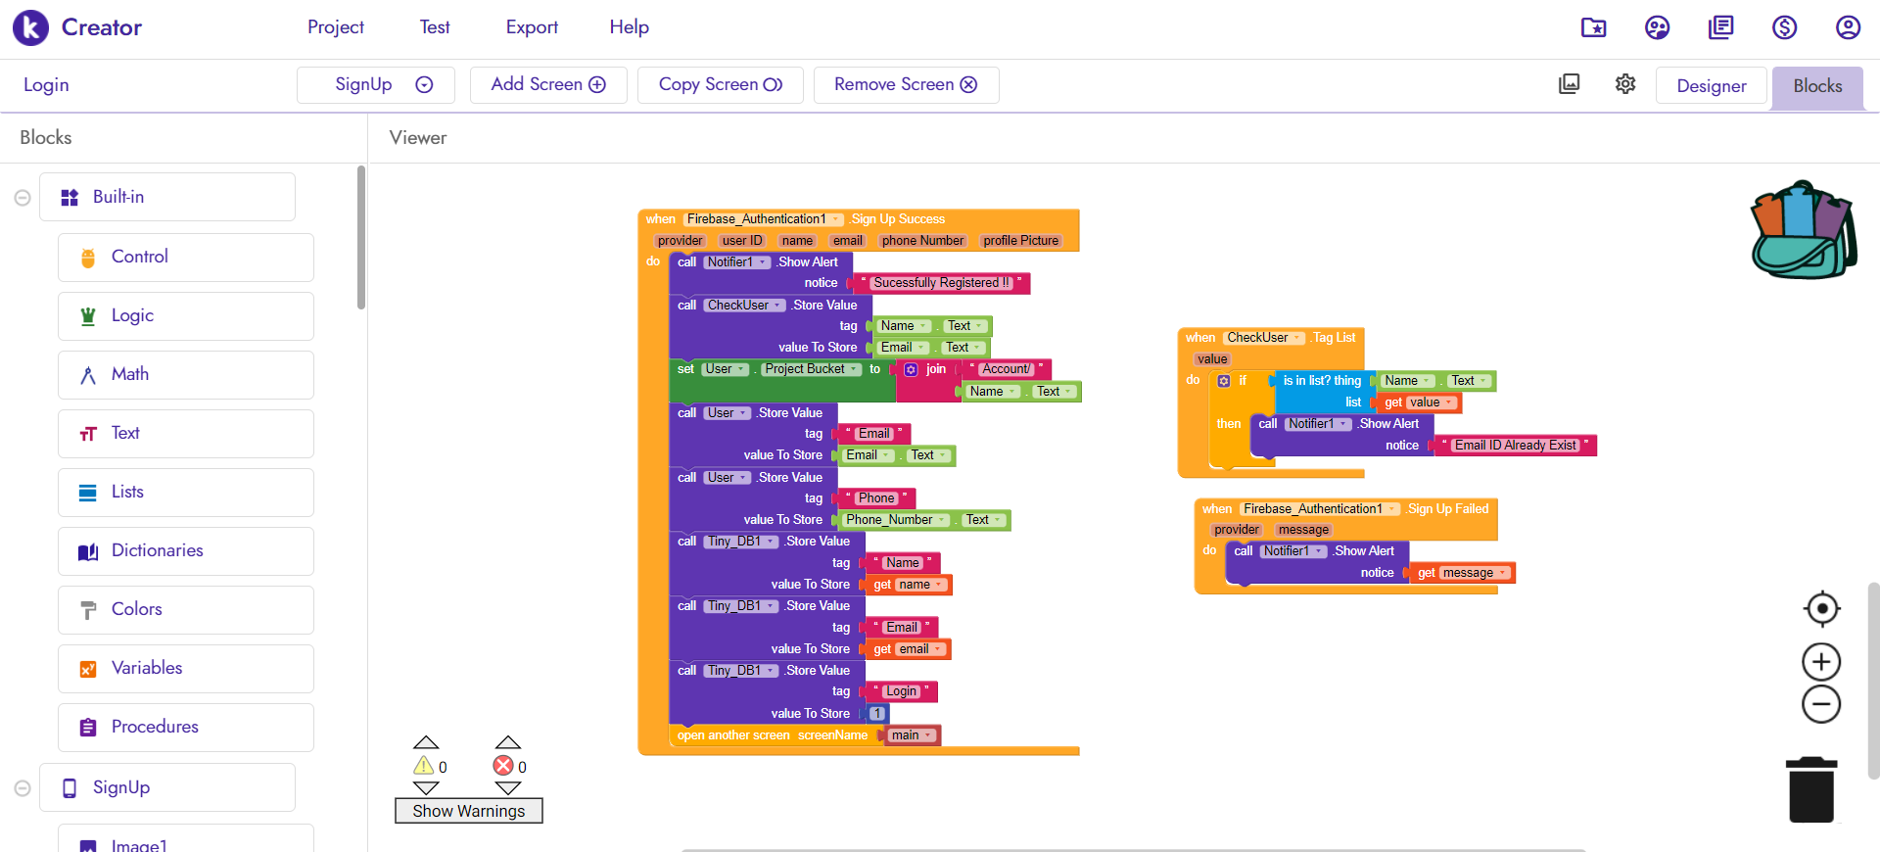Click the trash can in the viewer
The height and width of the screenshot is (852, 1880).
coord(1811,789)
